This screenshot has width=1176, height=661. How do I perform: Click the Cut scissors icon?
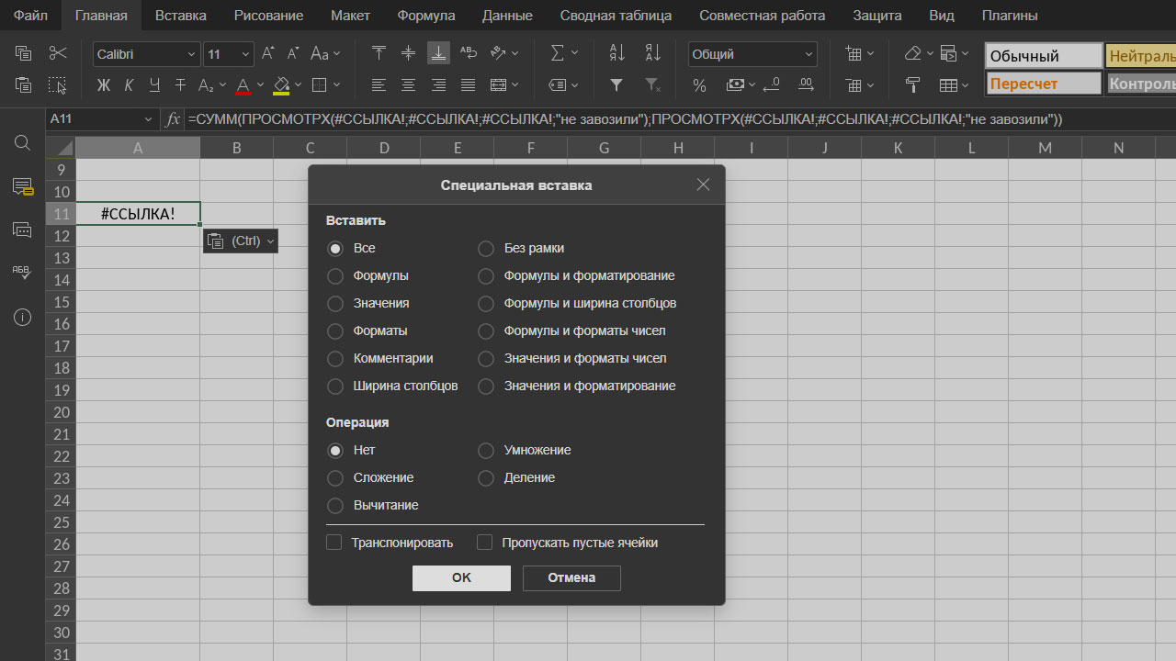click(x=58, y=54)
